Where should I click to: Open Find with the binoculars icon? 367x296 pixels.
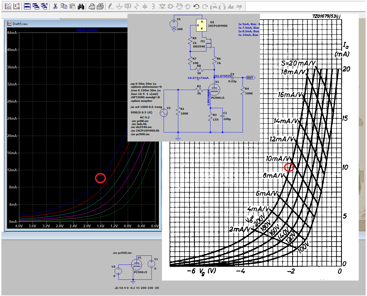point(81,6)
